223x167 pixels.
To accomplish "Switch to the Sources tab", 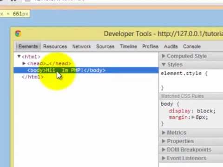I will [x=105, y=46].
